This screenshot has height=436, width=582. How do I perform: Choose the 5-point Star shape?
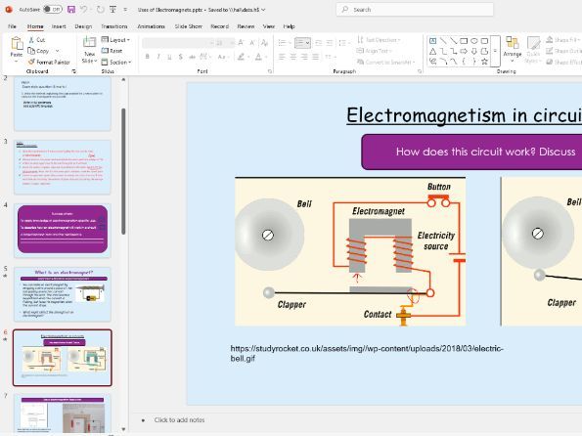(x=484, y=62)
